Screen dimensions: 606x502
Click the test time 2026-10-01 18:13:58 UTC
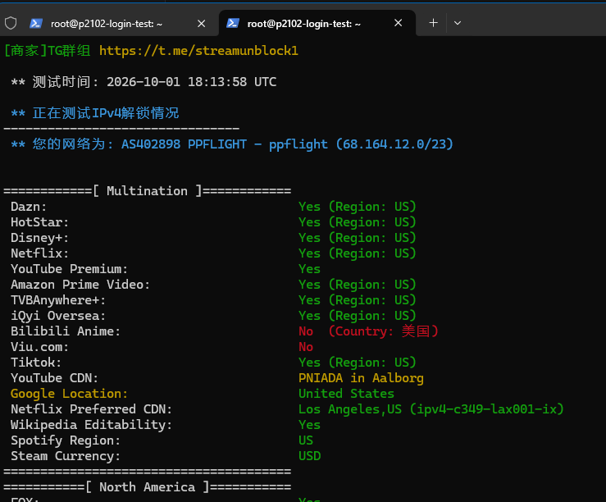[x=191, y=82]
